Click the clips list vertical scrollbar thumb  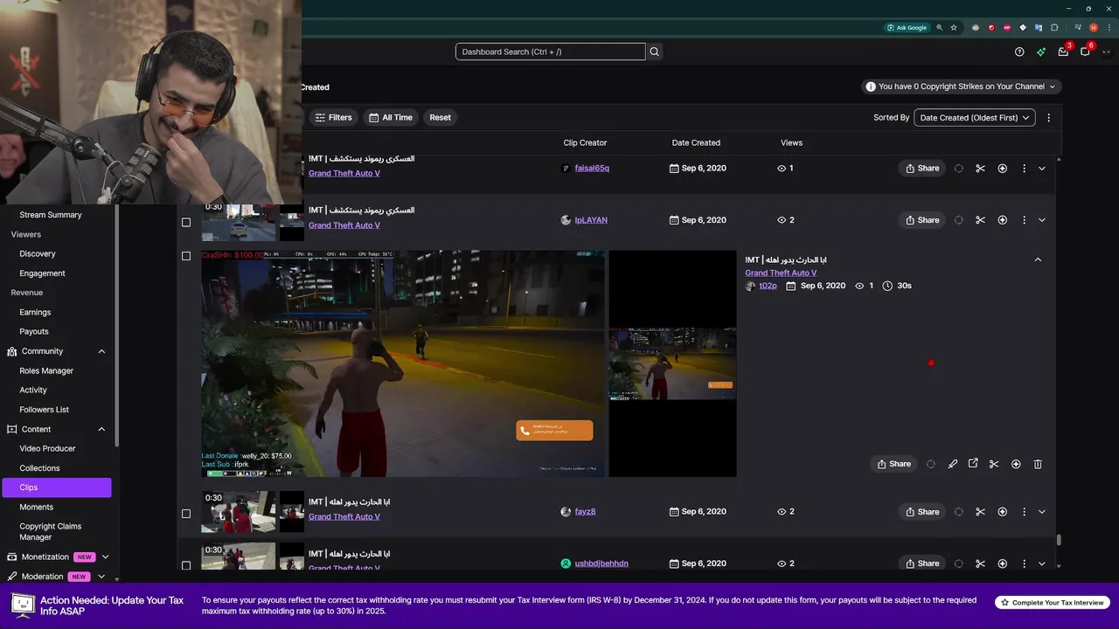(x=1059, y=541)
